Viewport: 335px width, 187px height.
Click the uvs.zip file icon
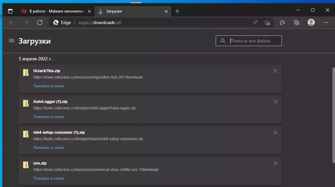pos(26,165)
